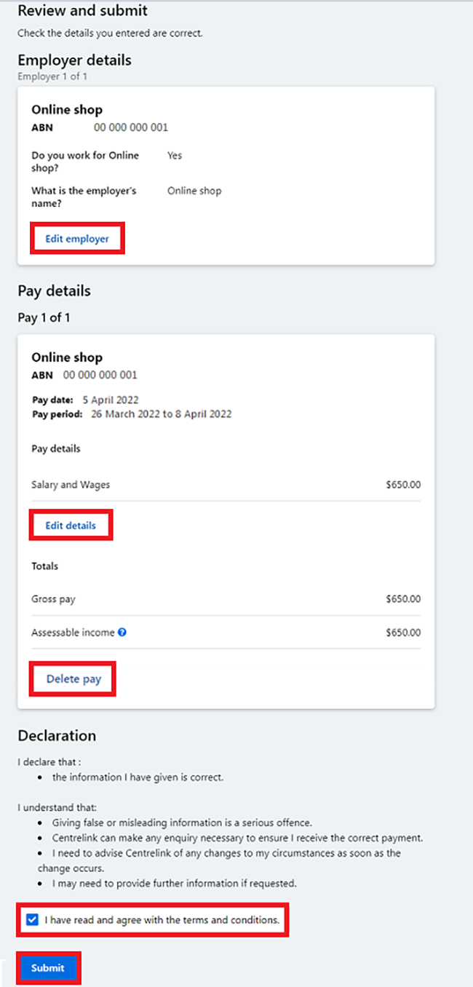
Task: Enable the terms and conditions checkbox
Action: coord(30,920)
